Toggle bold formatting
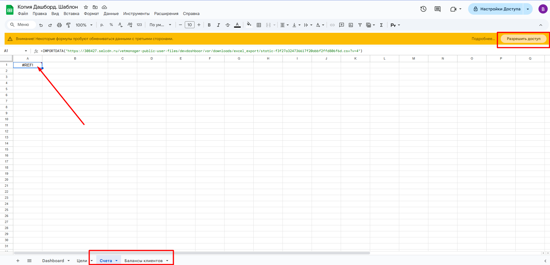This screenshot has height=265, width=550. point(209,25)
